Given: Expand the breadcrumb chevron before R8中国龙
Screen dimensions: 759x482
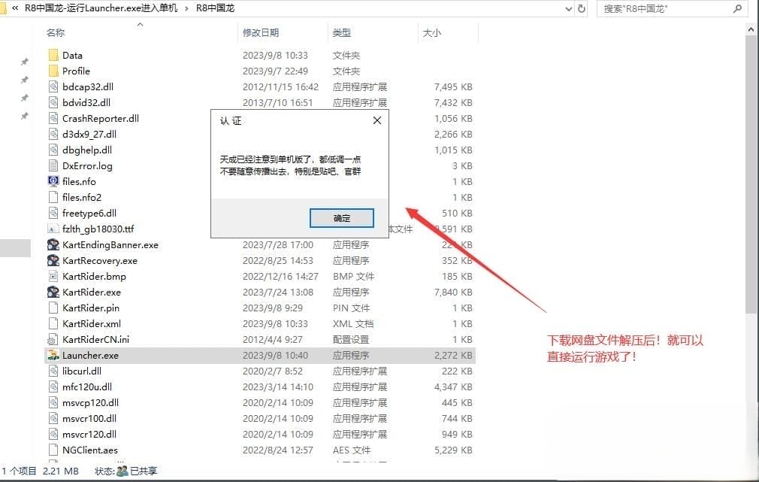Looking at the screenshot, I should click(x=186, y=9).
